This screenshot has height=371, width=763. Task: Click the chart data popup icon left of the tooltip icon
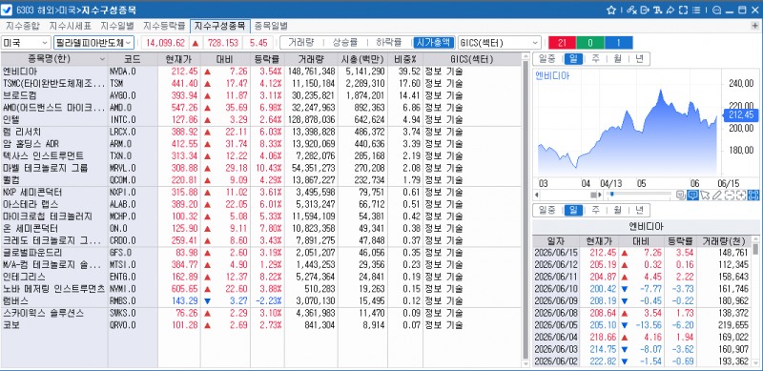click(681, 196)
